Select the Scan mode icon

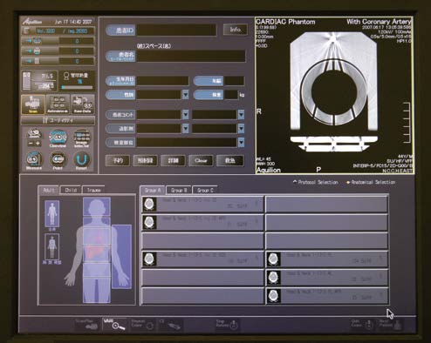click(33, 104)
